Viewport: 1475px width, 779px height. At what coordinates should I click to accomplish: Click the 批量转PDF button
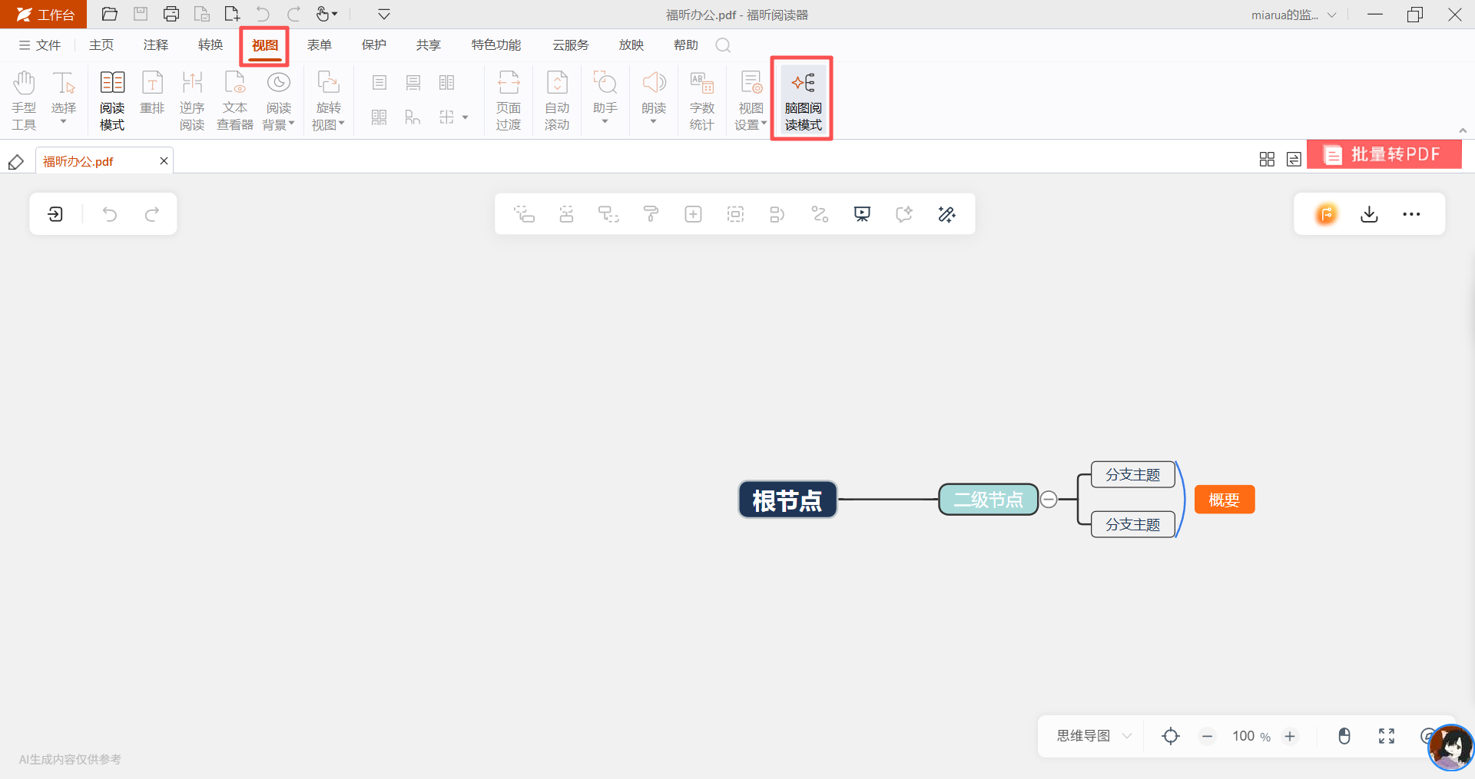point(1384,154)
